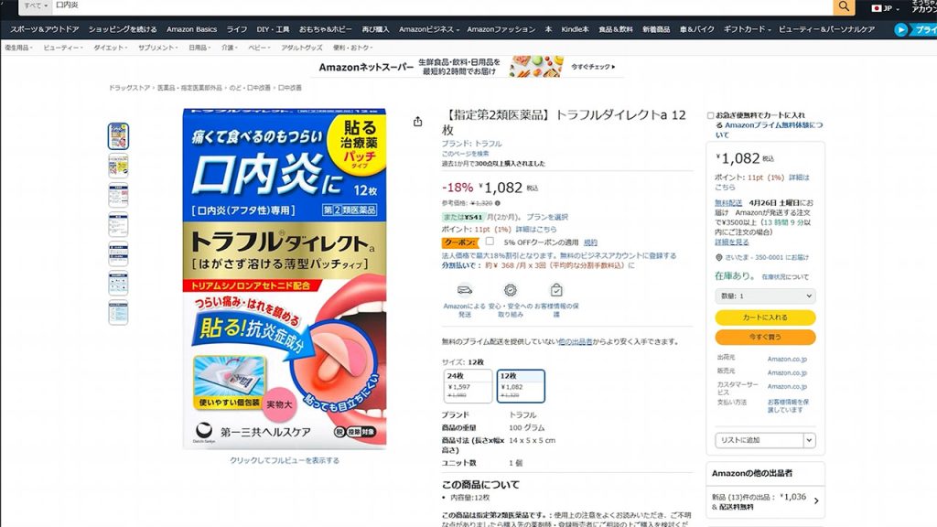Click the 安心・安全への取り組み badge icon
The height and width of the screenshot is (527, 937).
[510, 289]
